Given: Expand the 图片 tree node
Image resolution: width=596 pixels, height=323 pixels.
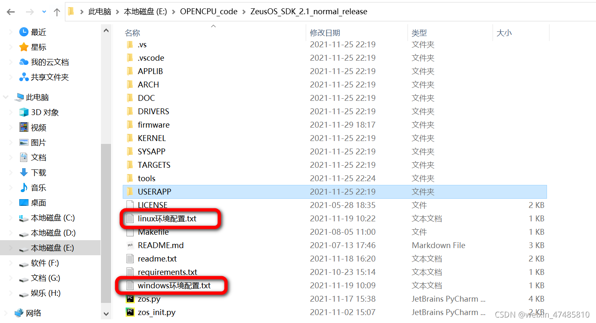Looking at the screenshot, I should (11, 143).
